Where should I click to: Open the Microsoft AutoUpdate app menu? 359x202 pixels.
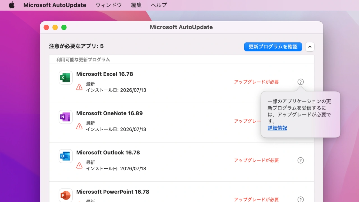click(55, 5)
